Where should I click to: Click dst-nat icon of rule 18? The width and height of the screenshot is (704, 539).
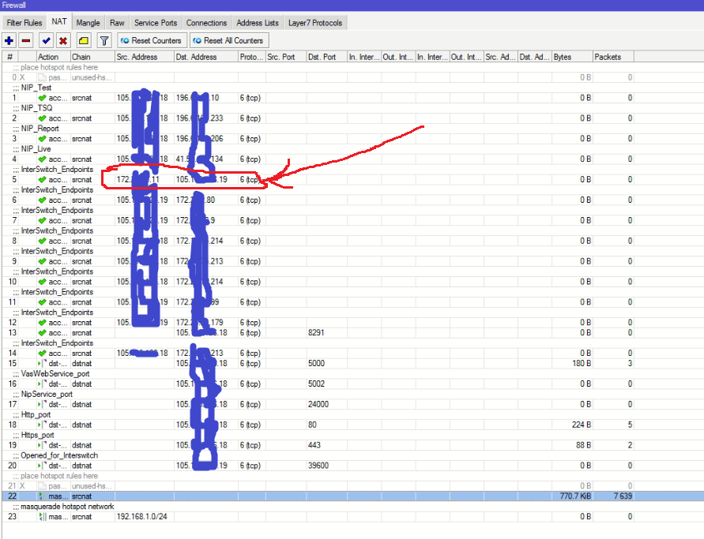pyautogui.click(x=42, y=425)
